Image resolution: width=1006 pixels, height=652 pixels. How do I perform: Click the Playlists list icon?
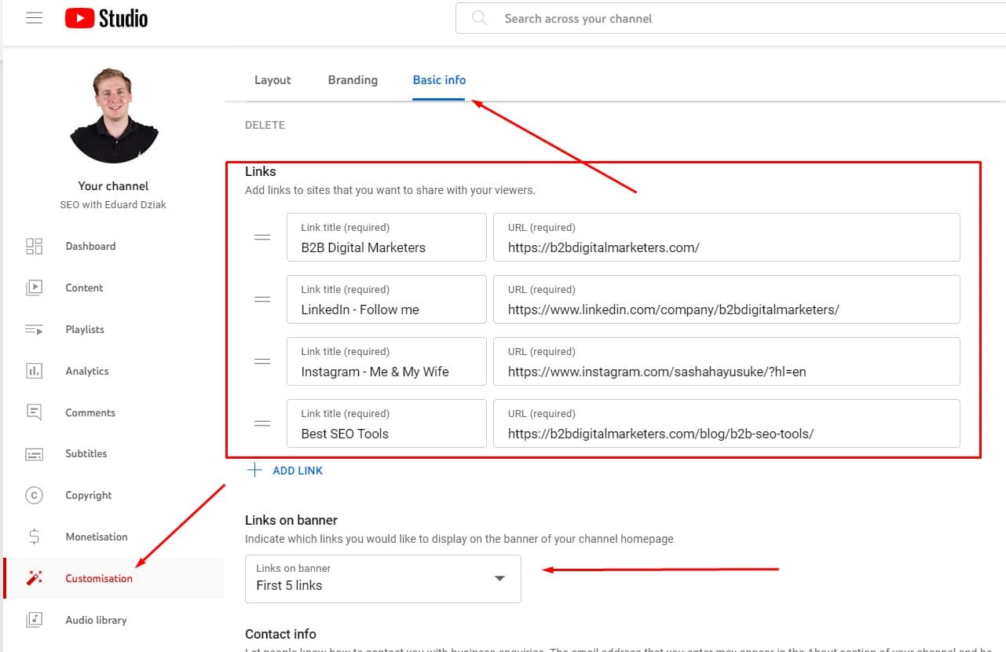(x=34, y=329)
